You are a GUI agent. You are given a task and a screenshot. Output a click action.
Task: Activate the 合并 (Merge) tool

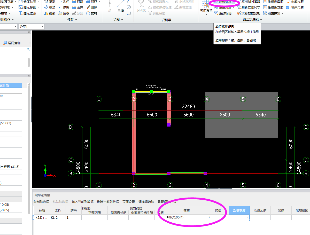point(78,7)
